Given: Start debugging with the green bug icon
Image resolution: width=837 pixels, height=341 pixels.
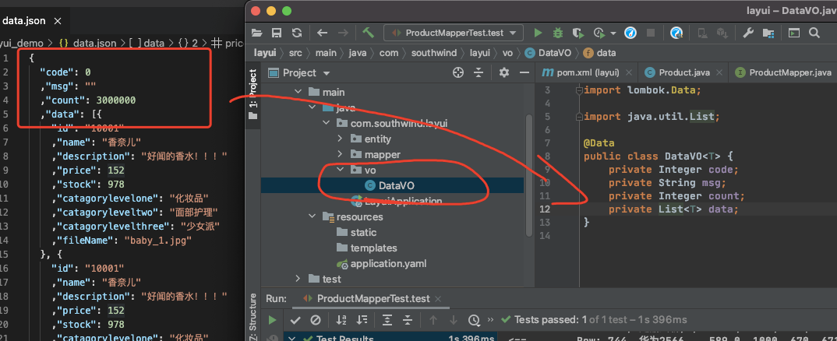Looking at the screenshot, I should coord(558,33).
